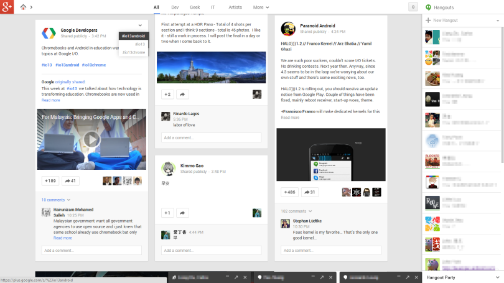Open the New Hangout dropdown arrow
The width and height of the screenshot is (504, 283).
[498, 21]
